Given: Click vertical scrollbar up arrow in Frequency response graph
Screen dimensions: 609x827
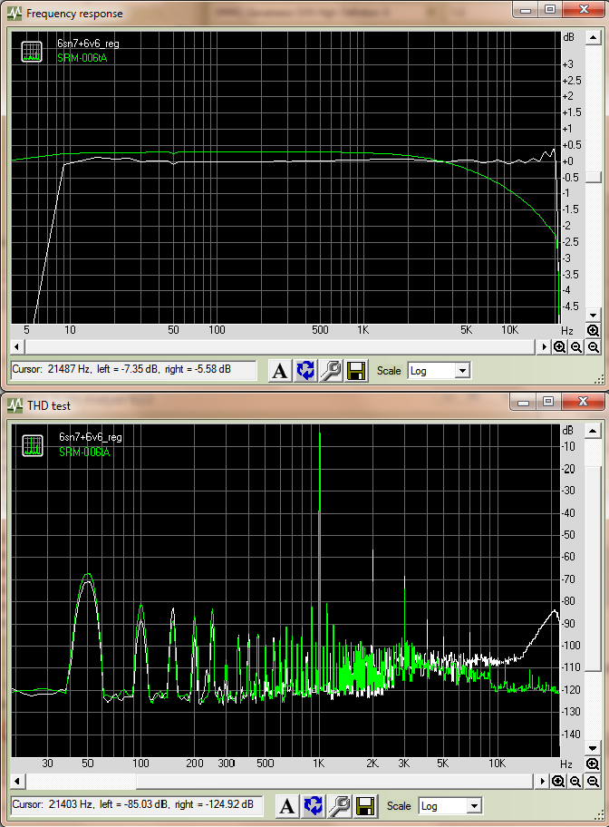Looking at the screenshot, I should (x=594, y=38).
